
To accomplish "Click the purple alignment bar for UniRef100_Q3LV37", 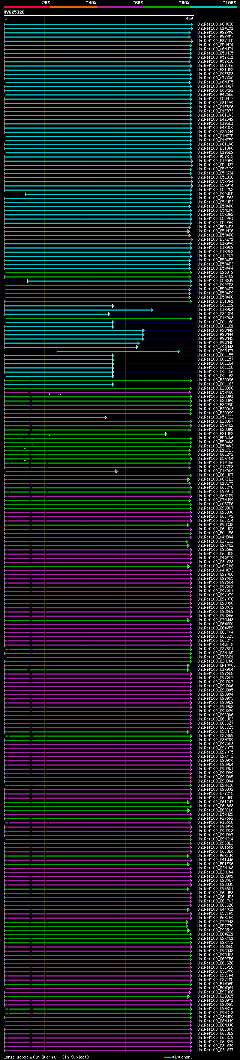I will (x=98, y=1050).
